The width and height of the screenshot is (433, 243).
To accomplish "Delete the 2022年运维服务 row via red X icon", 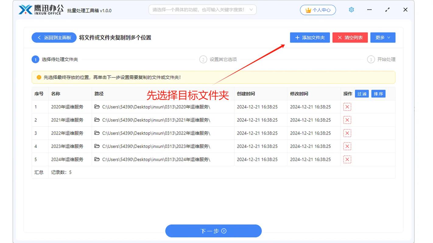I will pos(347,133).
